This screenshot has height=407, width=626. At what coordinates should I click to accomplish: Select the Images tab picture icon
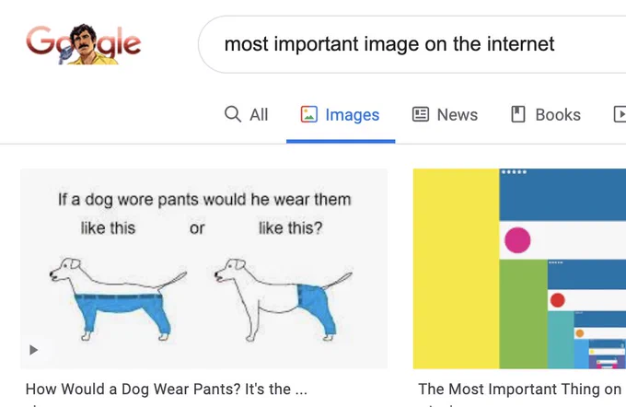pos(309,114)
